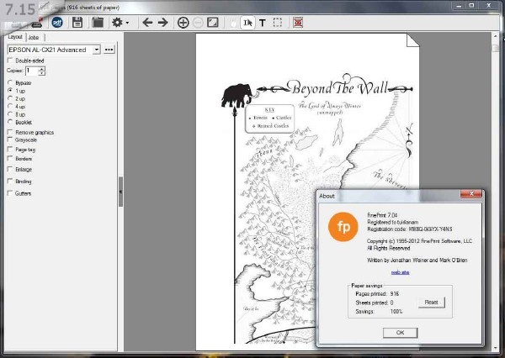Click the red delete page icon

pyautogui.click(x=298, y=23)
